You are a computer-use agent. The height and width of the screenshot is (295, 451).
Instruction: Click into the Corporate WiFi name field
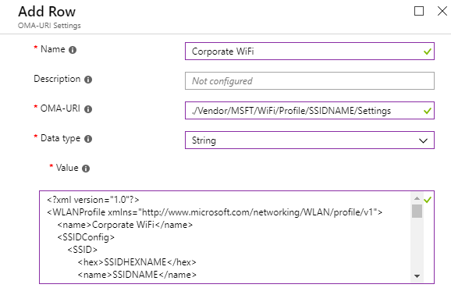click(x=310, y=52)
